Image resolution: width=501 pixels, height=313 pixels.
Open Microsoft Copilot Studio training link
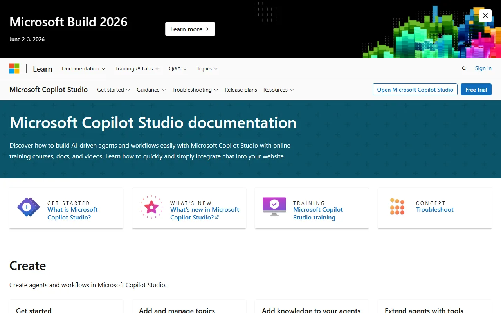tap(318, 214)
